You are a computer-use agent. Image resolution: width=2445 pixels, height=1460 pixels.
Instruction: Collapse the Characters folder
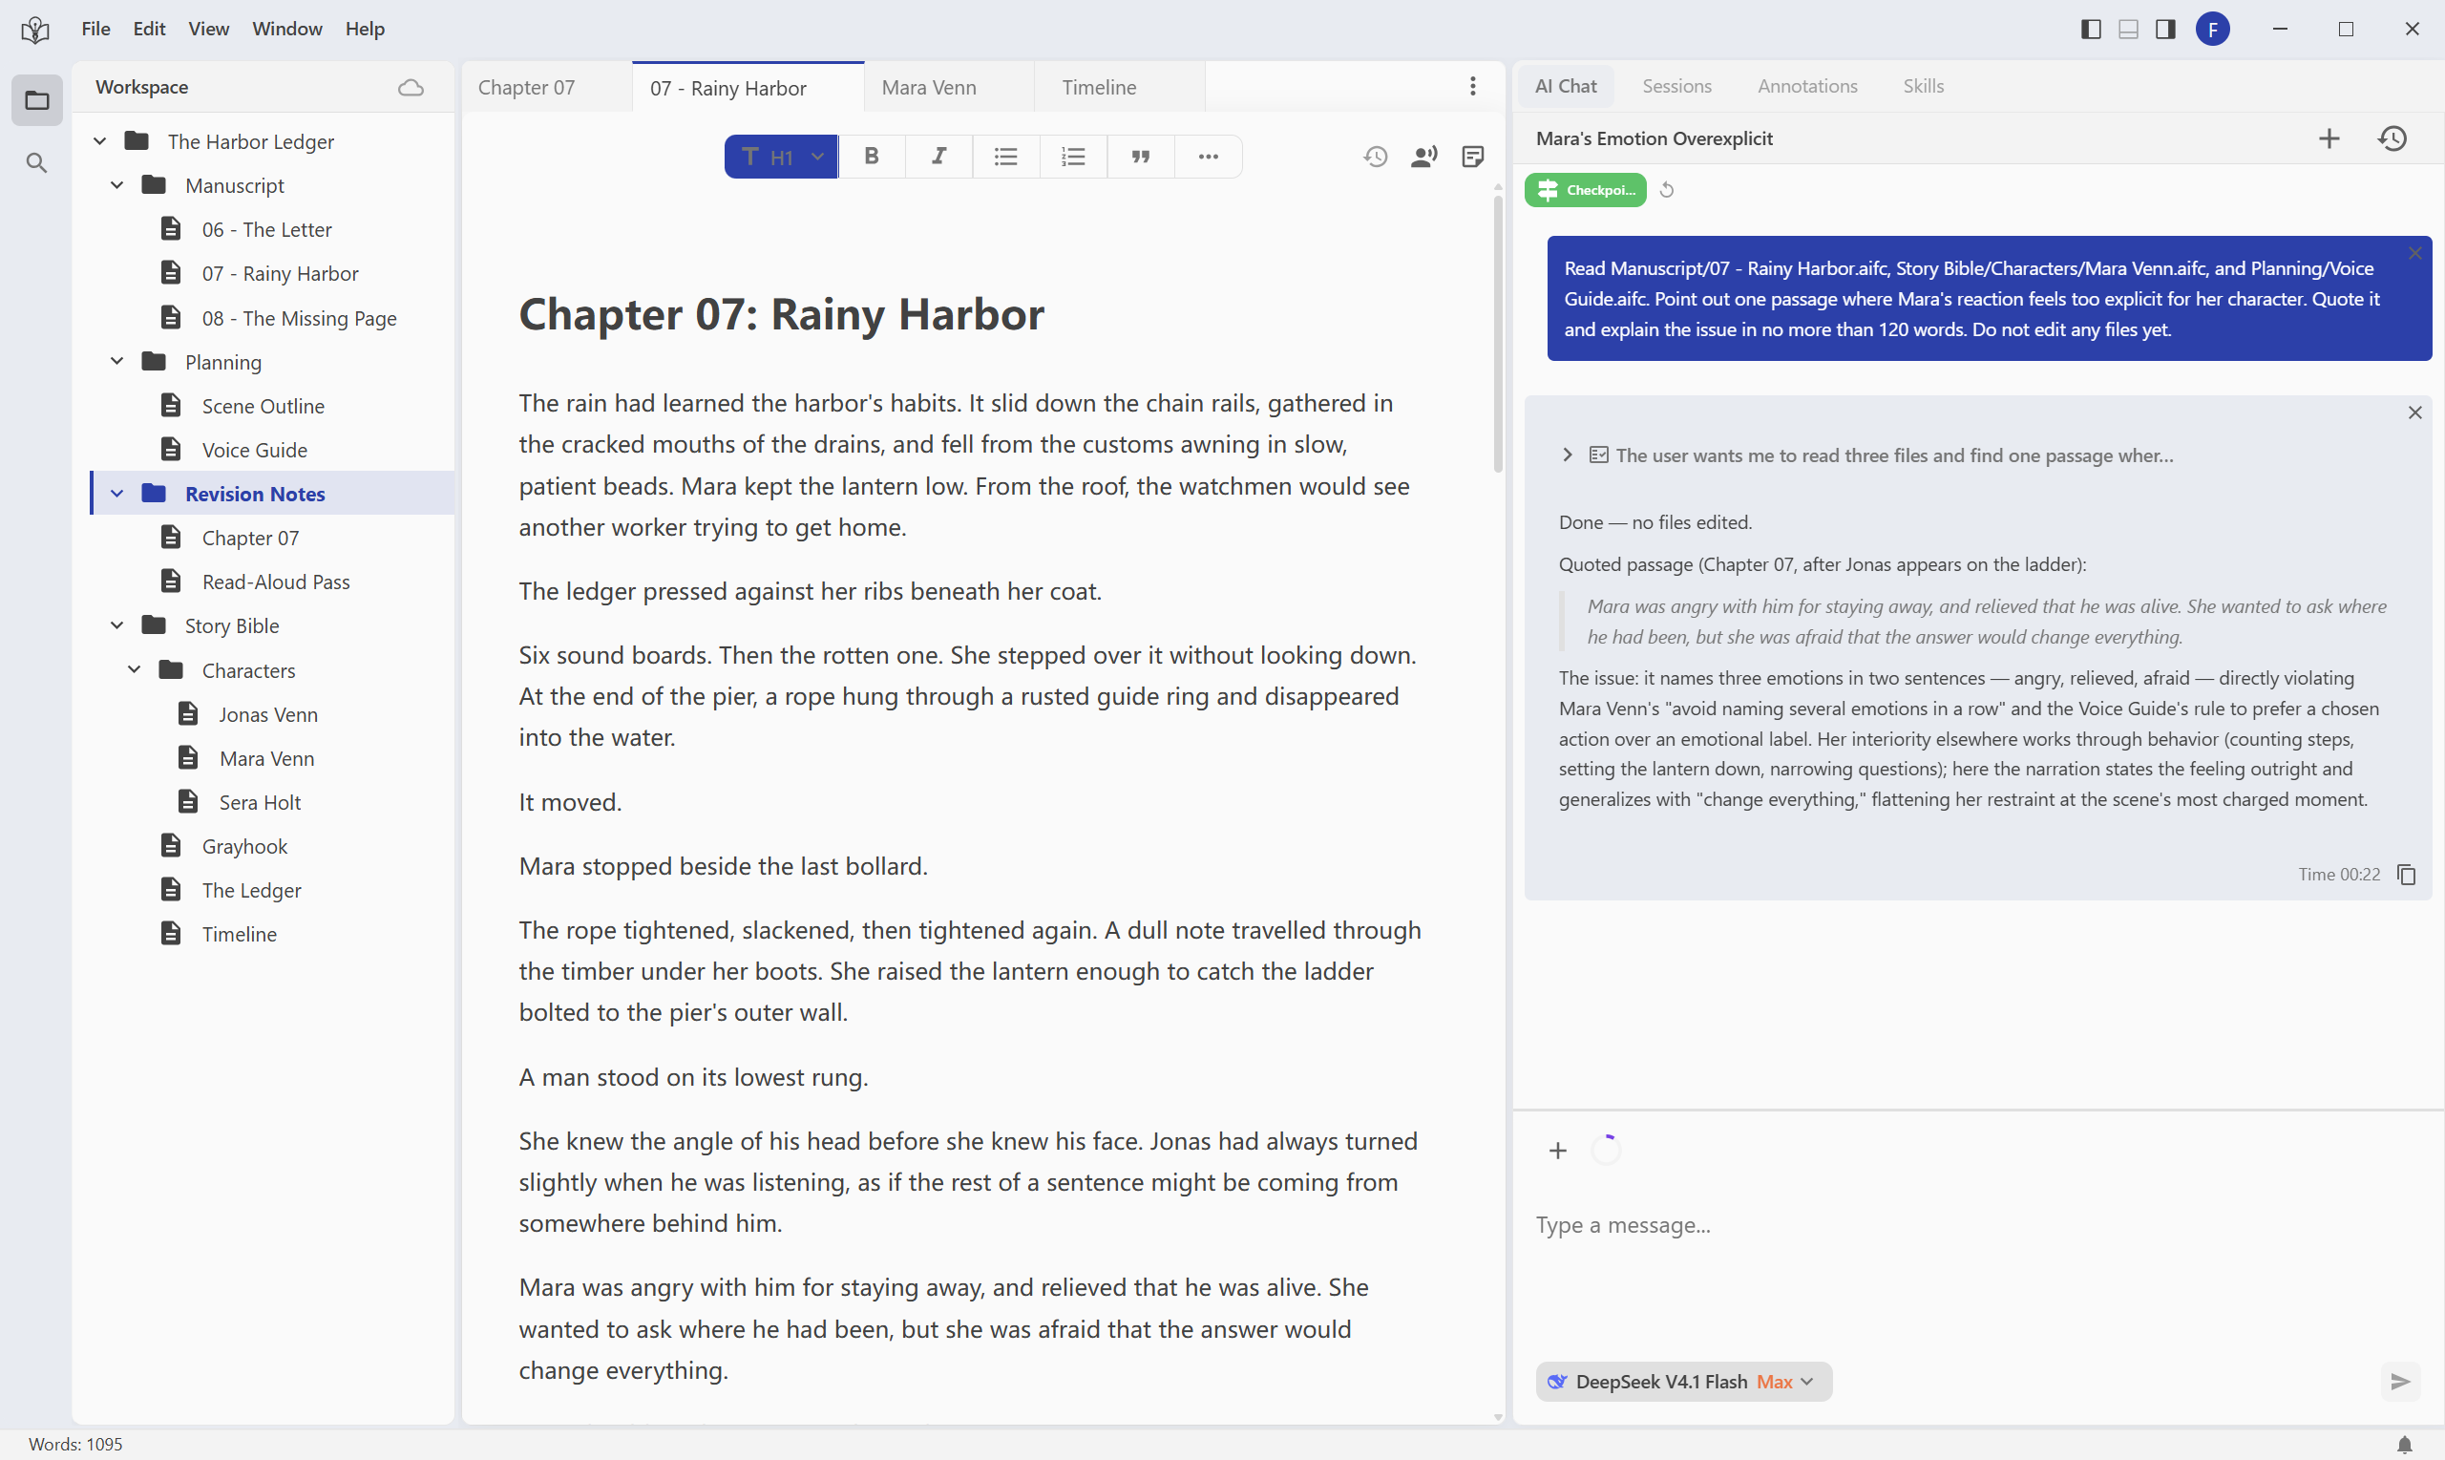(134, 669)
